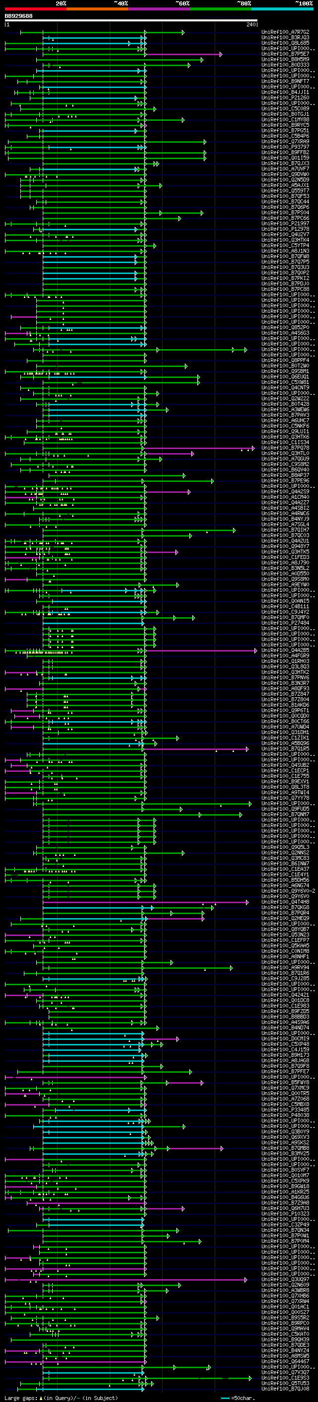Select the UniRef100_C5XW81 label

(285, 382)
